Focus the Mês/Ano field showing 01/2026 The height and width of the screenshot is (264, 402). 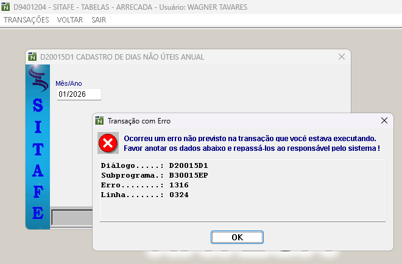point(78,94)
